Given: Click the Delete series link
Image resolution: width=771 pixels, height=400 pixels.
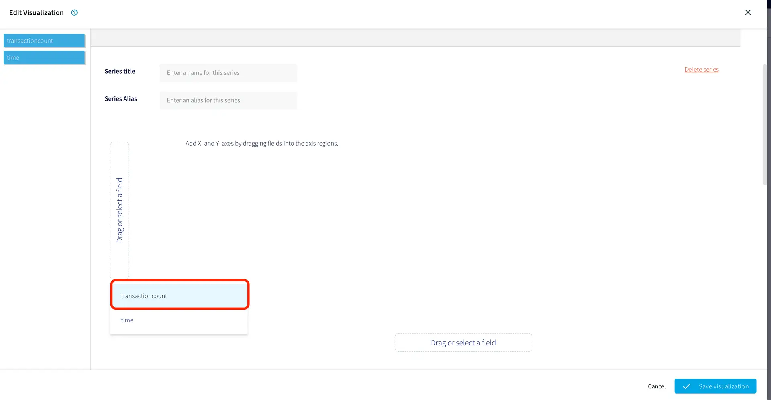Looking at the screenshot, I should point(702,70).
